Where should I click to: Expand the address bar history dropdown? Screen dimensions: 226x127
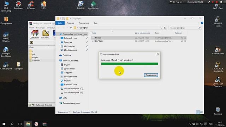pyautogui.click(x=161, y=28)
